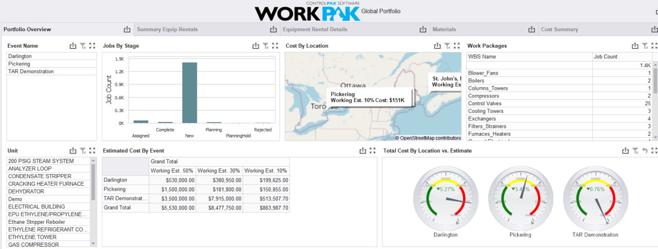The image size is (658, 249).
Task: Click the tall New bar in chart
Action: click(190, 92)
